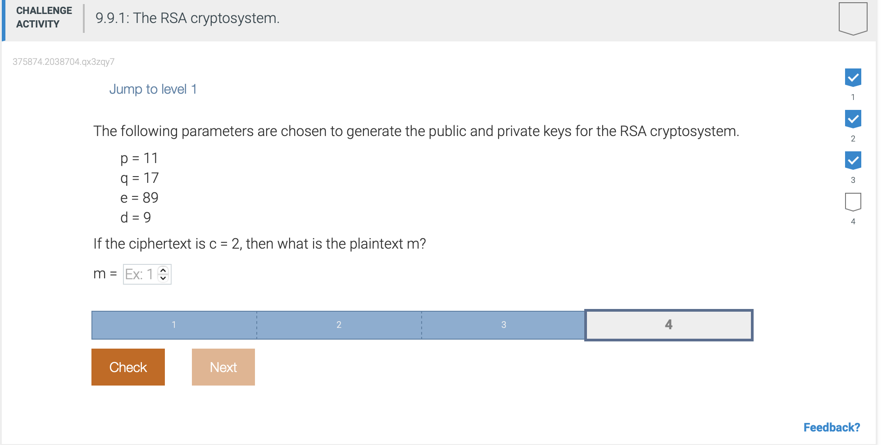This screenshot has height=445, width=882.
Task: Click inside the m plaintext input field
Action: 141,274
